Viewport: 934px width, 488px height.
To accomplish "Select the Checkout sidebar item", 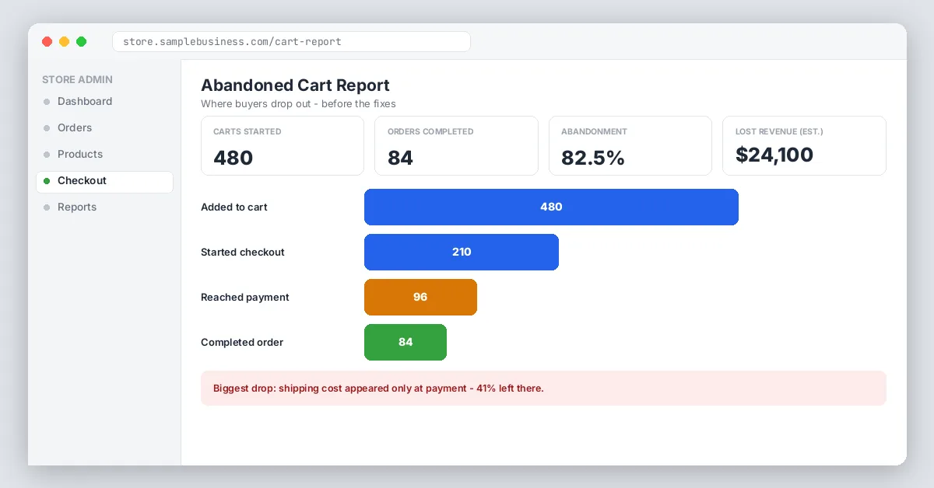I will click(x=104, y=181).
